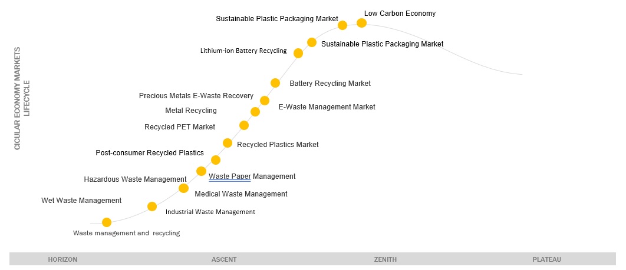The height and width of the screenshot is (270, 626).
Task: Click the Precious Metals E-Waste Recovery label
Action: [196, 96]
